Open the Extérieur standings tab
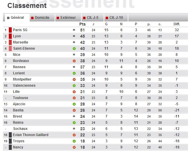Viewport: 190px width, 154px height. (68, 18)
